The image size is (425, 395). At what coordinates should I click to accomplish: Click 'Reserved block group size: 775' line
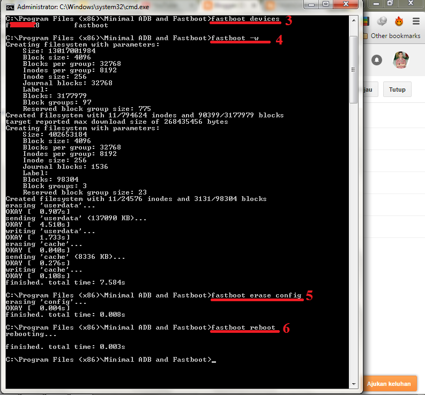[x=87, y=109]
